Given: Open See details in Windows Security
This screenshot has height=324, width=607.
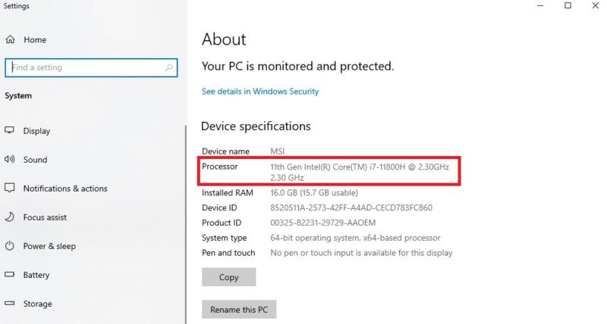Looking at the screenshot, I should (260, 92).
